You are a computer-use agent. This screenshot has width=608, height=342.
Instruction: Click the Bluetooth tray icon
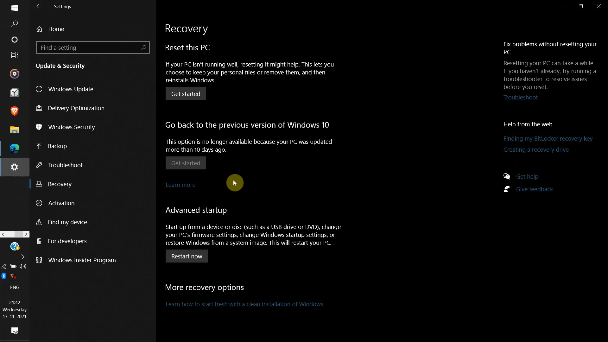4,276
